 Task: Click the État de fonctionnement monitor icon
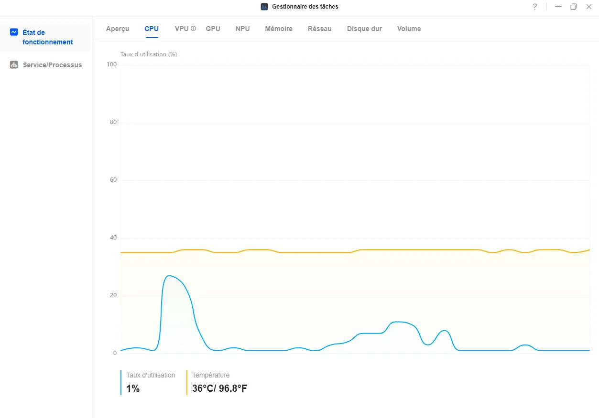pos(14,32)
